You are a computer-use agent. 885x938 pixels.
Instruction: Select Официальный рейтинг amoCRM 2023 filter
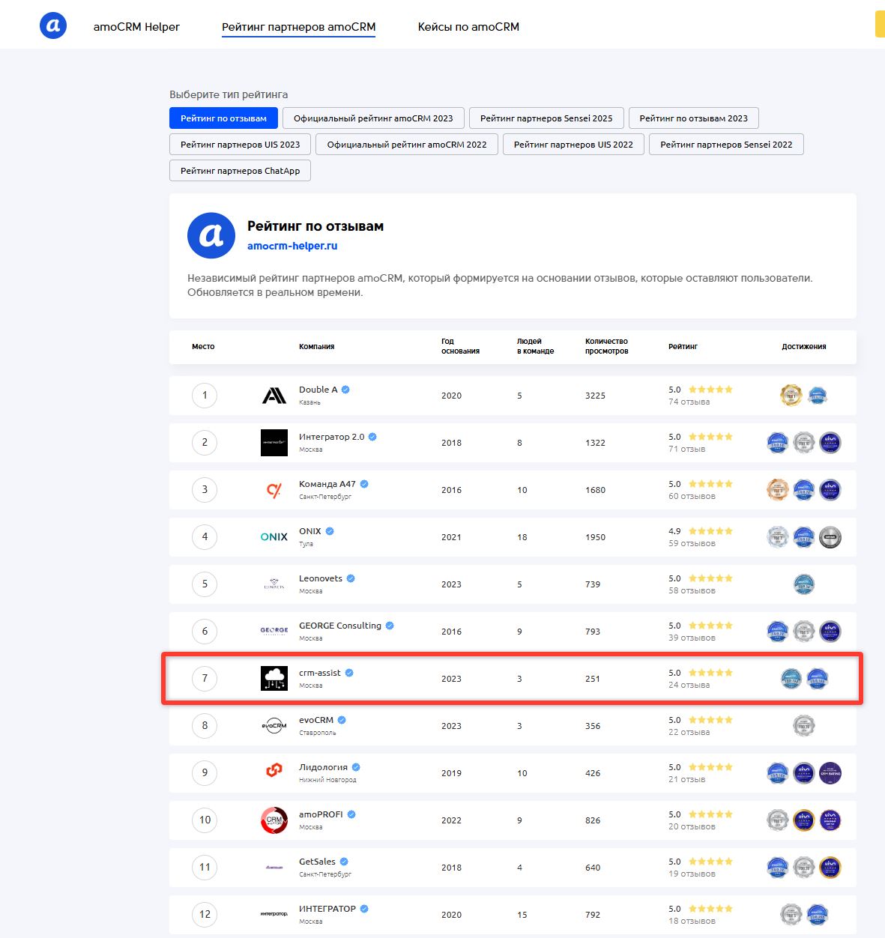click(373, 118)
